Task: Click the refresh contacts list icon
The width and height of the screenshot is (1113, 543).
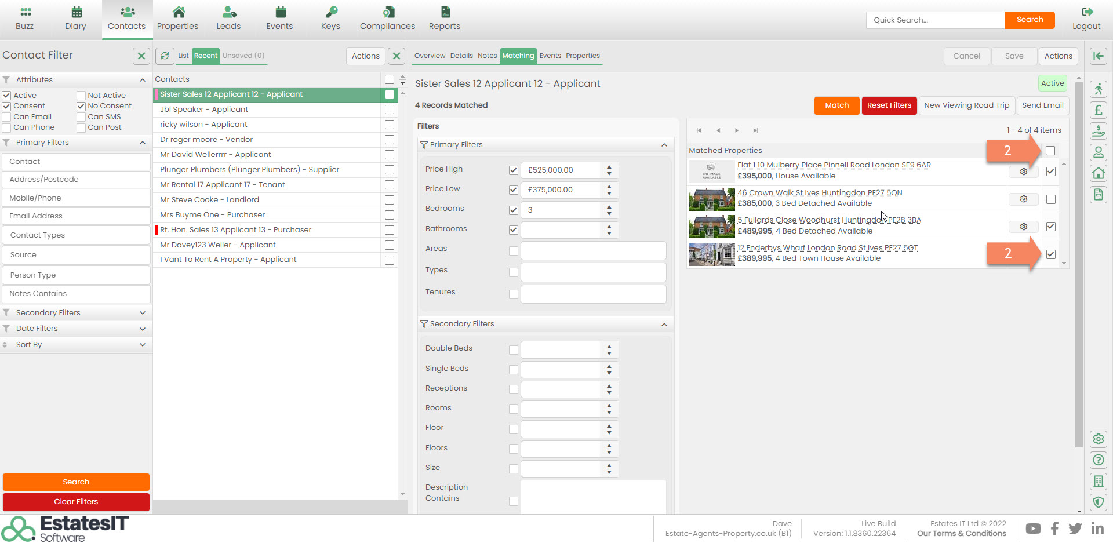Action: coord(165,56)
